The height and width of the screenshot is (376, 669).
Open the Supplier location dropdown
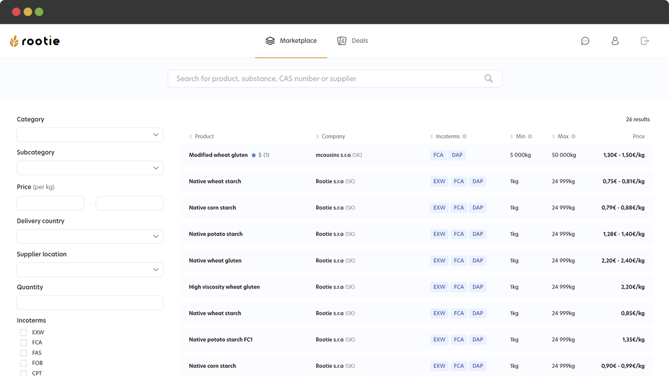90,270
